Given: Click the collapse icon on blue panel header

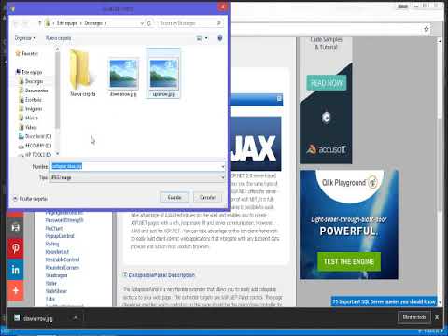Looking at the screenshot, I should 279,99.
